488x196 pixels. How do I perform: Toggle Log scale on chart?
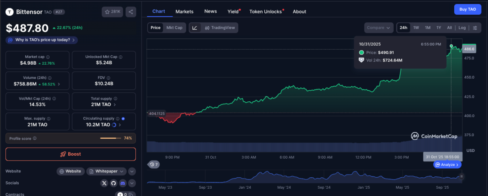[462, 28]
